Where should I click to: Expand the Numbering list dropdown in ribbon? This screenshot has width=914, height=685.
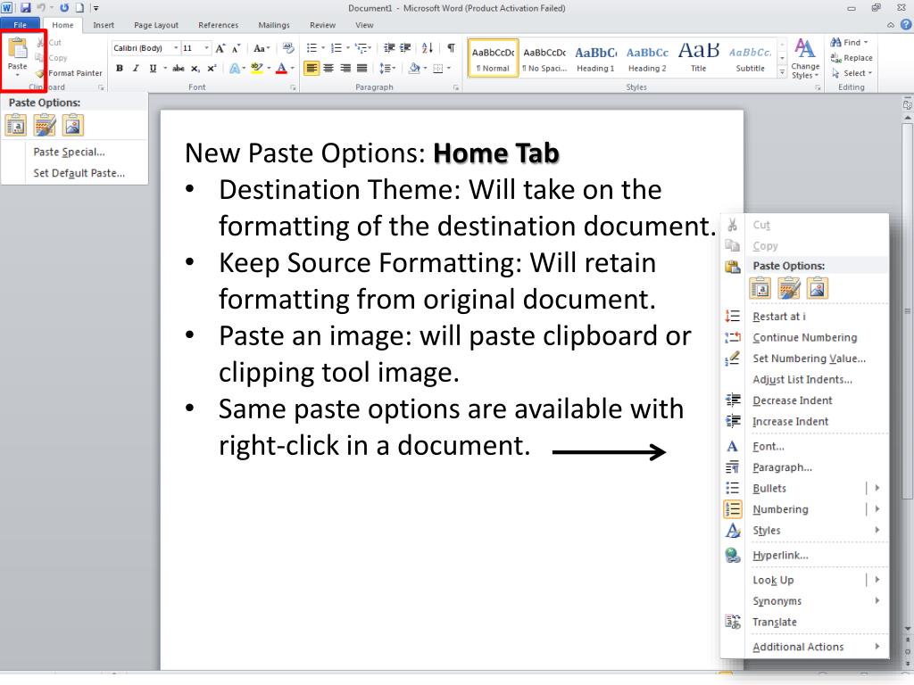[347, 48]
